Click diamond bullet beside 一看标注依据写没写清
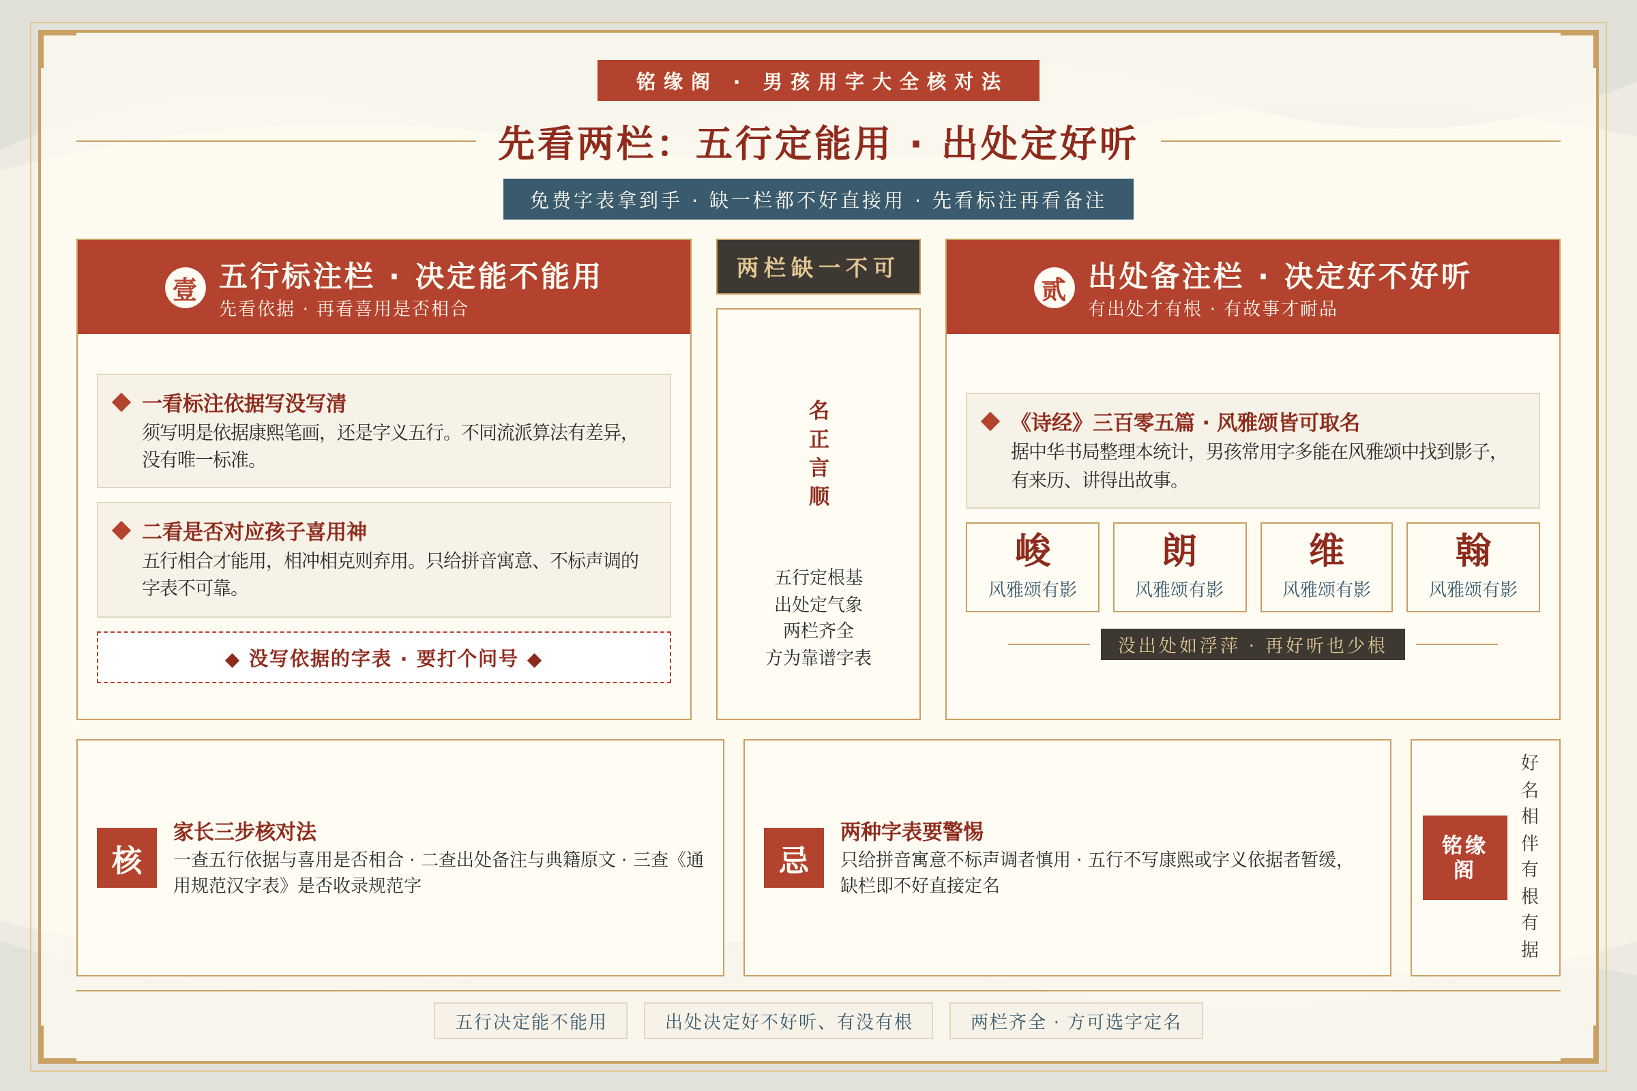The height and width of the screenshot is (1091, 1637). point(122,402)
